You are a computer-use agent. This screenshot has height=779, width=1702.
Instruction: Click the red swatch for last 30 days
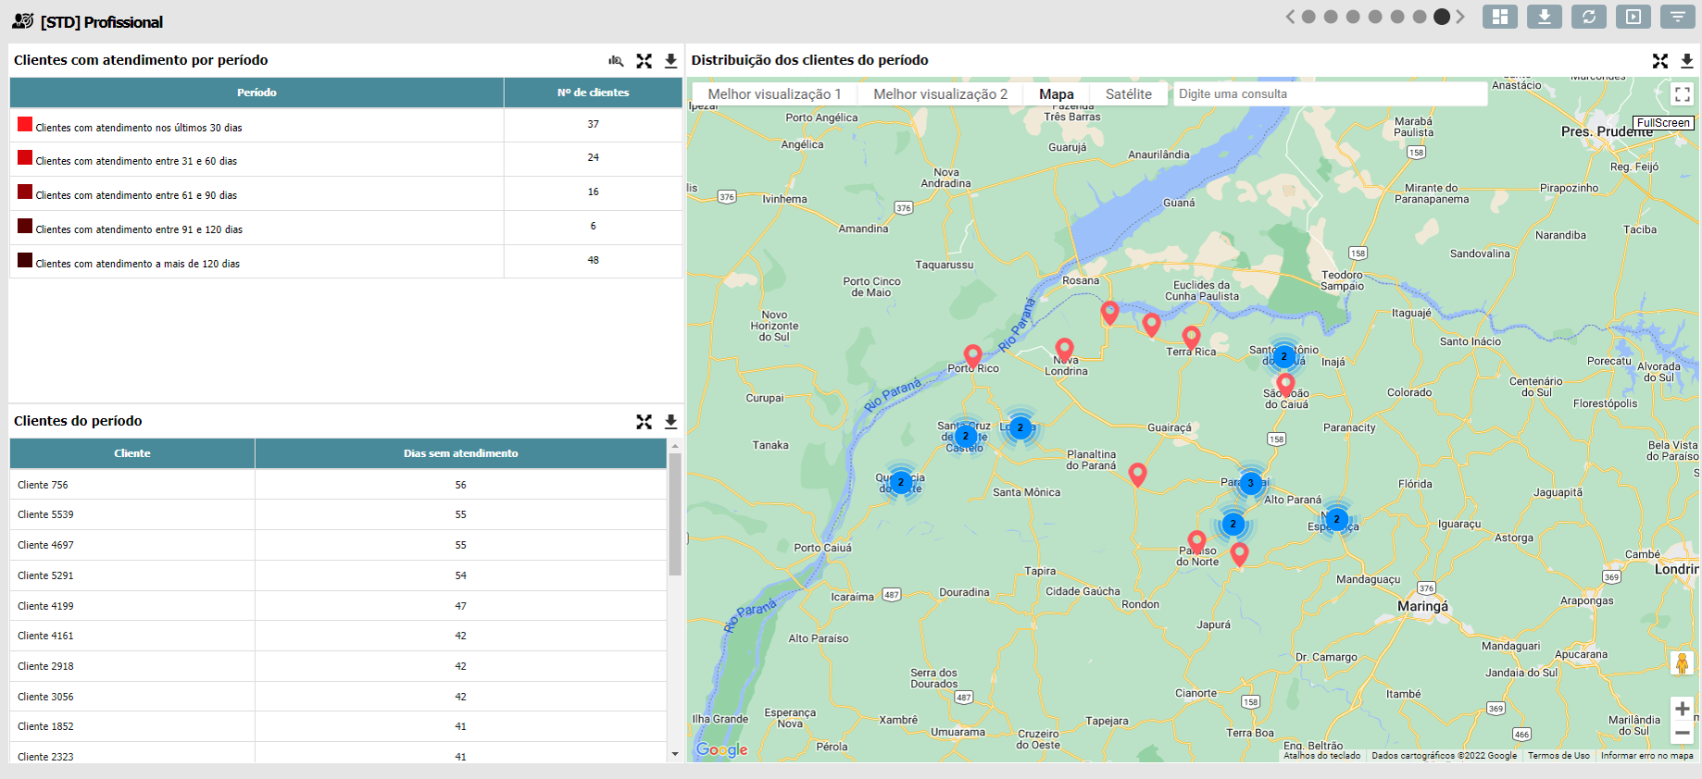tap(25, 124)
